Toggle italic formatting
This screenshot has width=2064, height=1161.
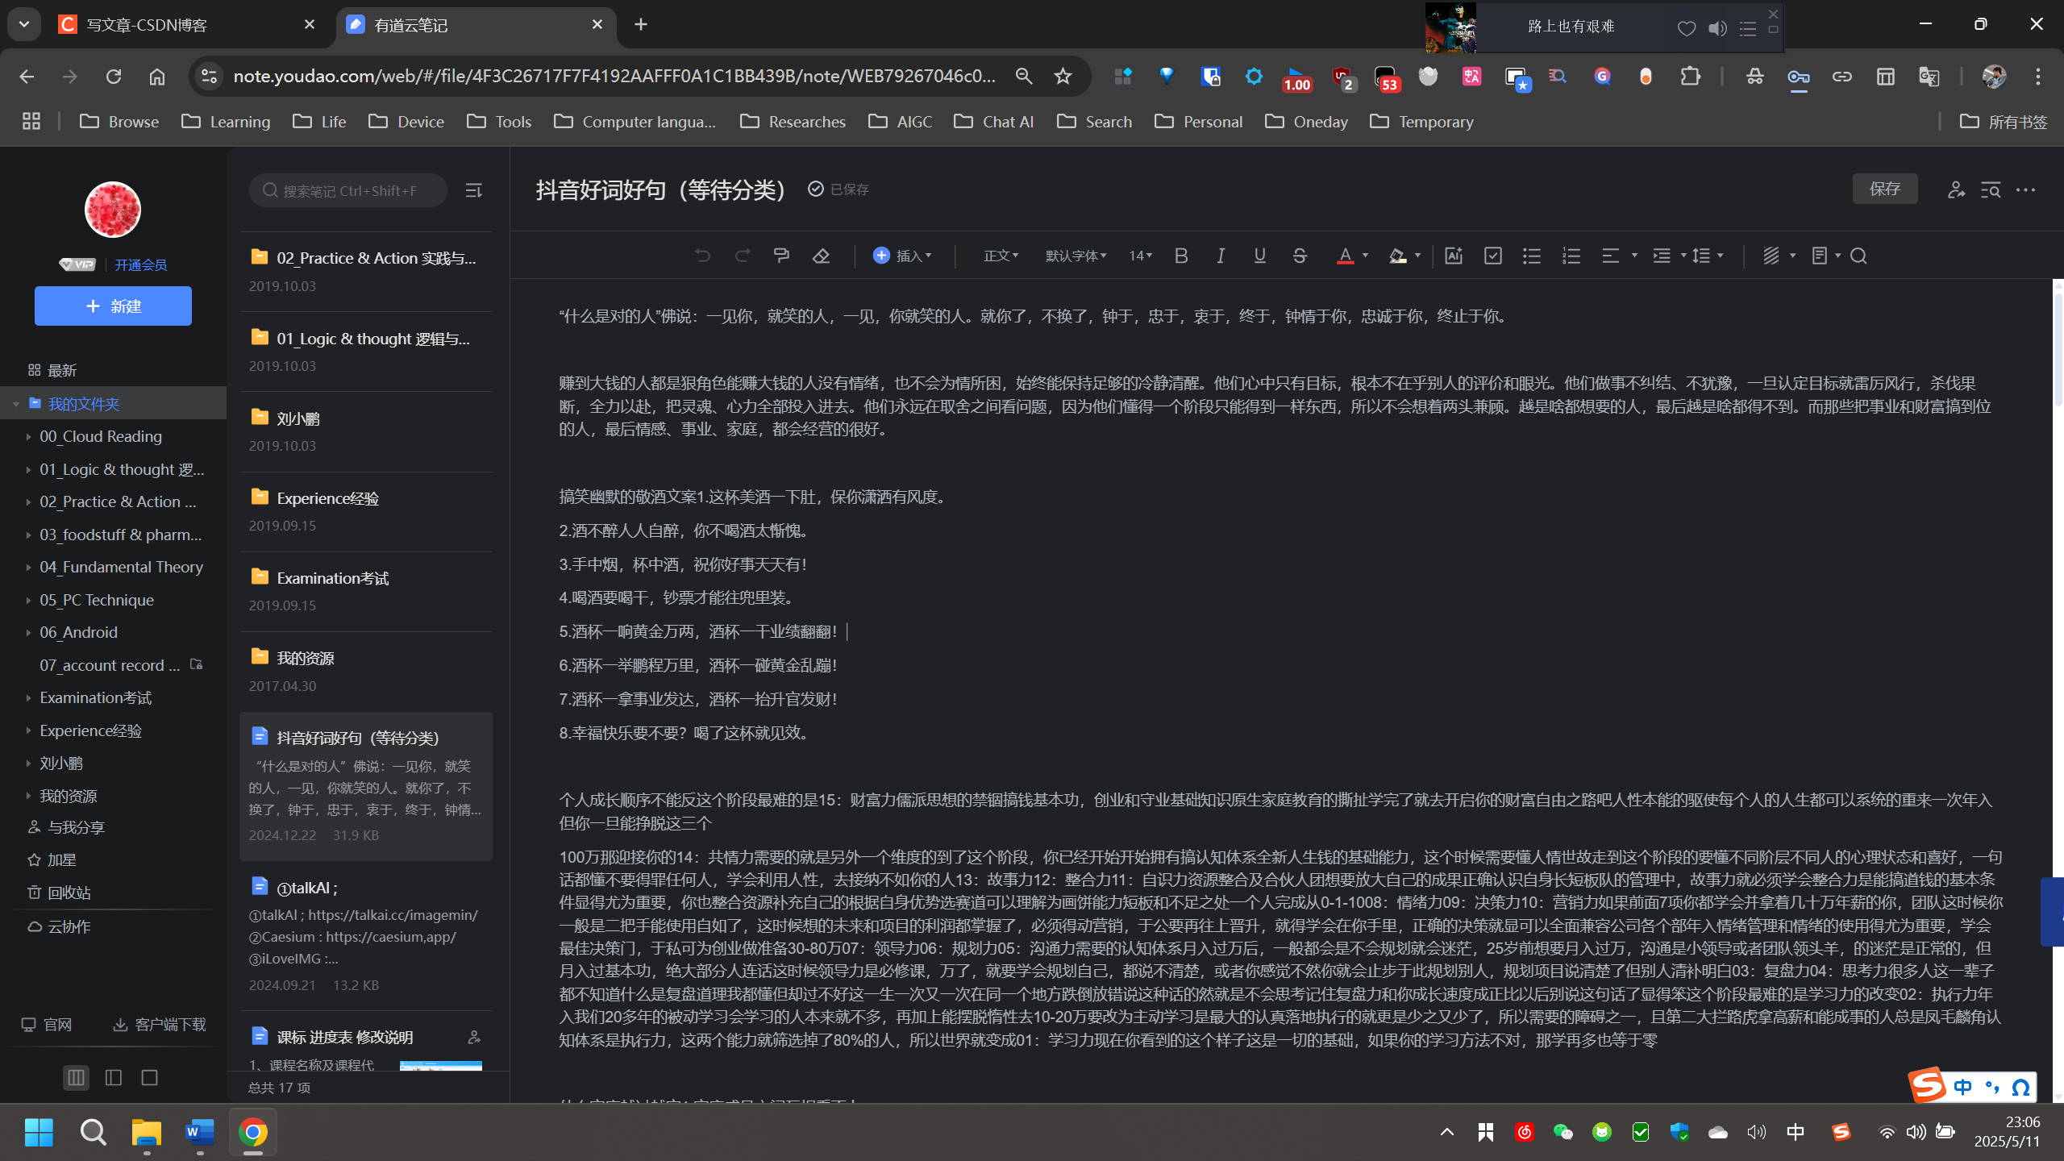tap(1221, 256)
